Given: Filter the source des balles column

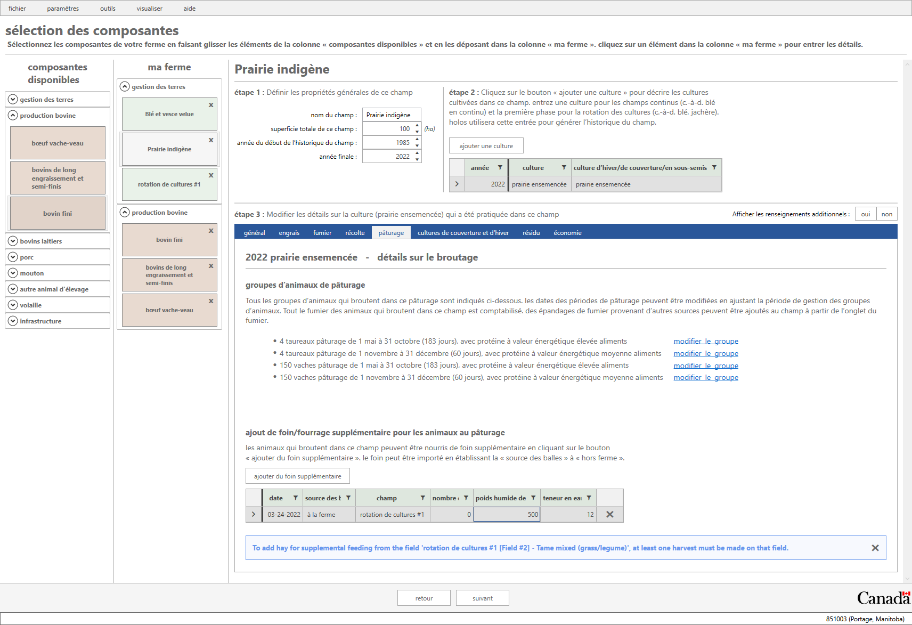Looking at the screenshot, I should pyautogui.click(x=348, y=498).
